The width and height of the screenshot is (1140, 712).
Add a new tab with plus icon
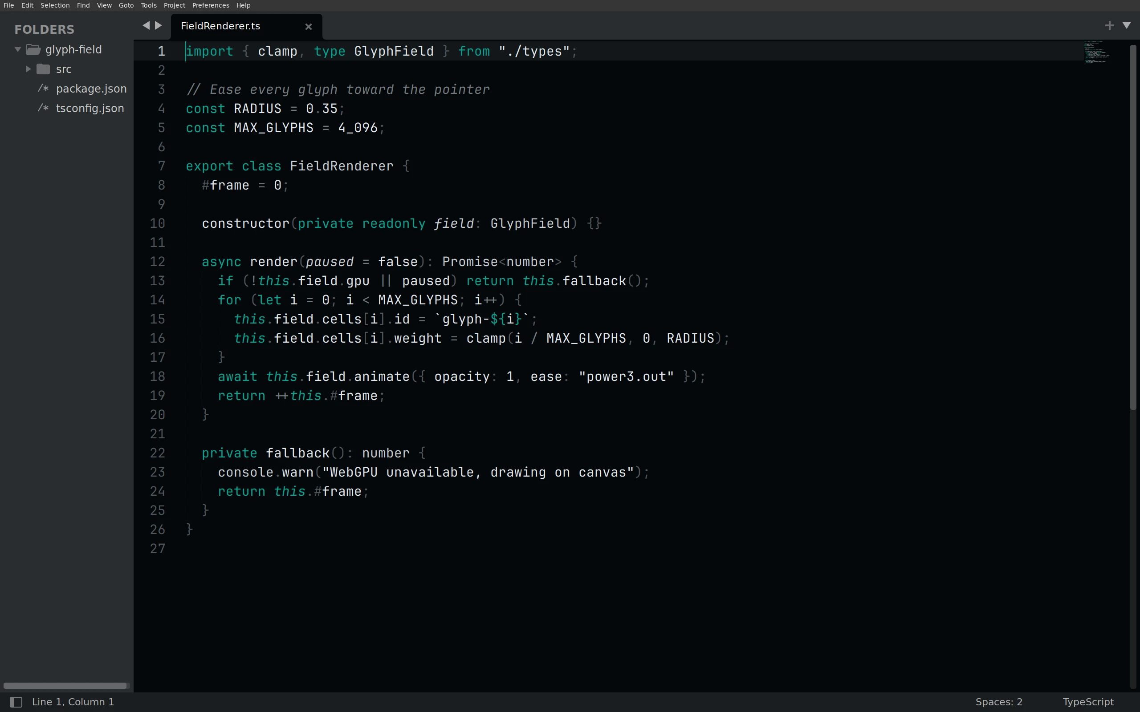pos(1109,25)
